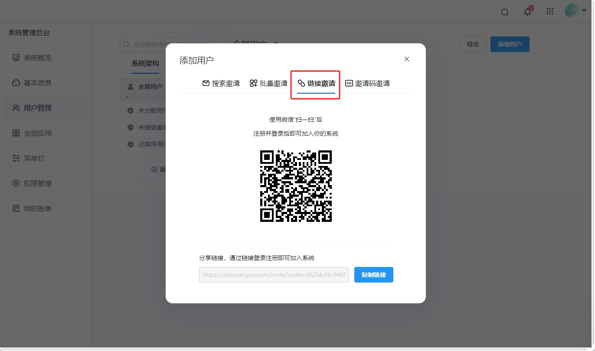Image resolution: width=595 pixels, height=351 pixels.
Task: Click the 复制链接 button
Action: (x=373, y=274)
